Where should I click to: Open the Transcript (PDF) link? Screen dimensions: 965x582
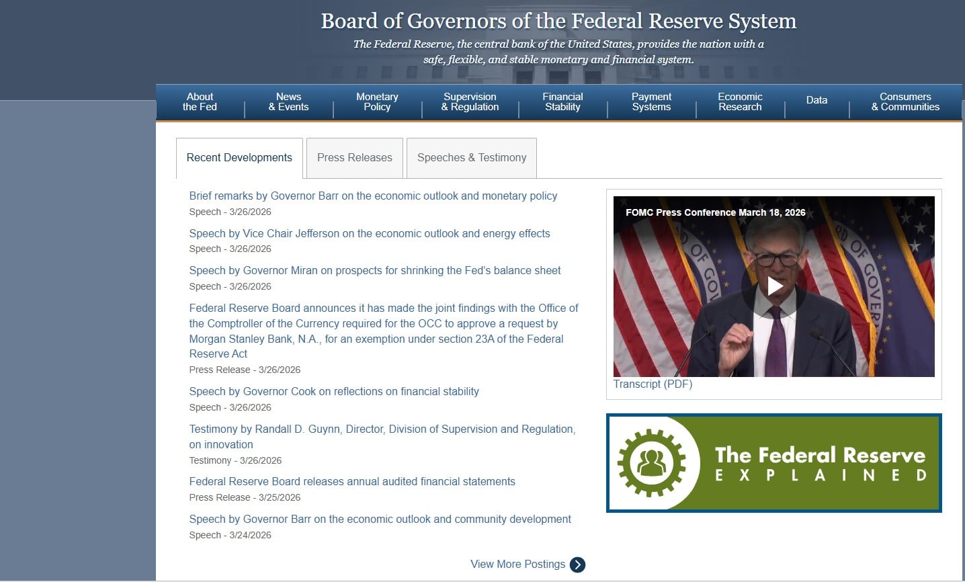click(x=653, y=384)
